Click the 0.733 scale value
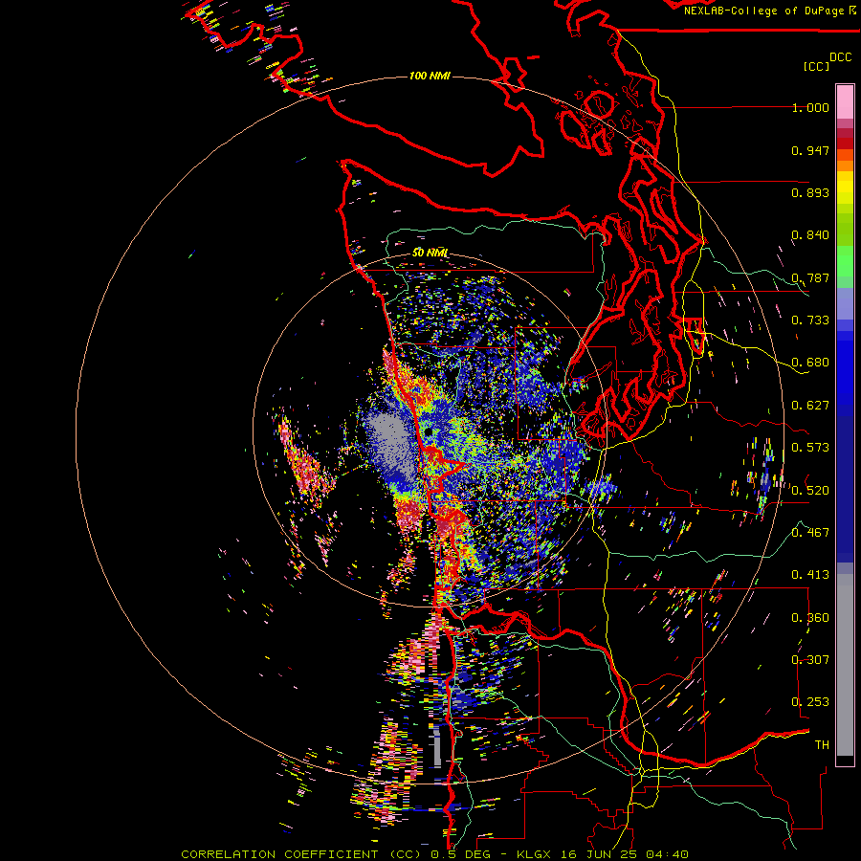The width and height of the screenshot is (861, 861). (810, 320)
